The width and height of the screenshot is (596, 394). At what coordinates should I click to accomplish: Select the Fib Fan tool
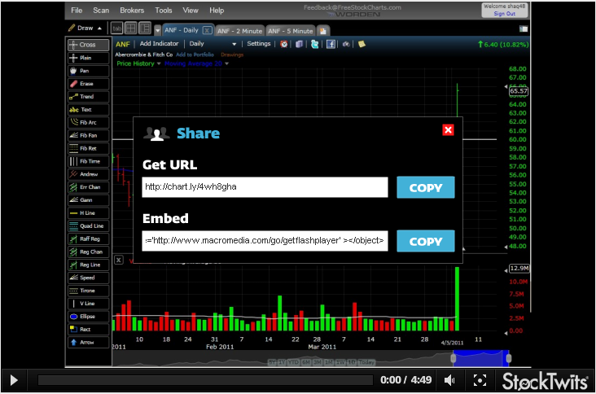click(x=89, y=135)
